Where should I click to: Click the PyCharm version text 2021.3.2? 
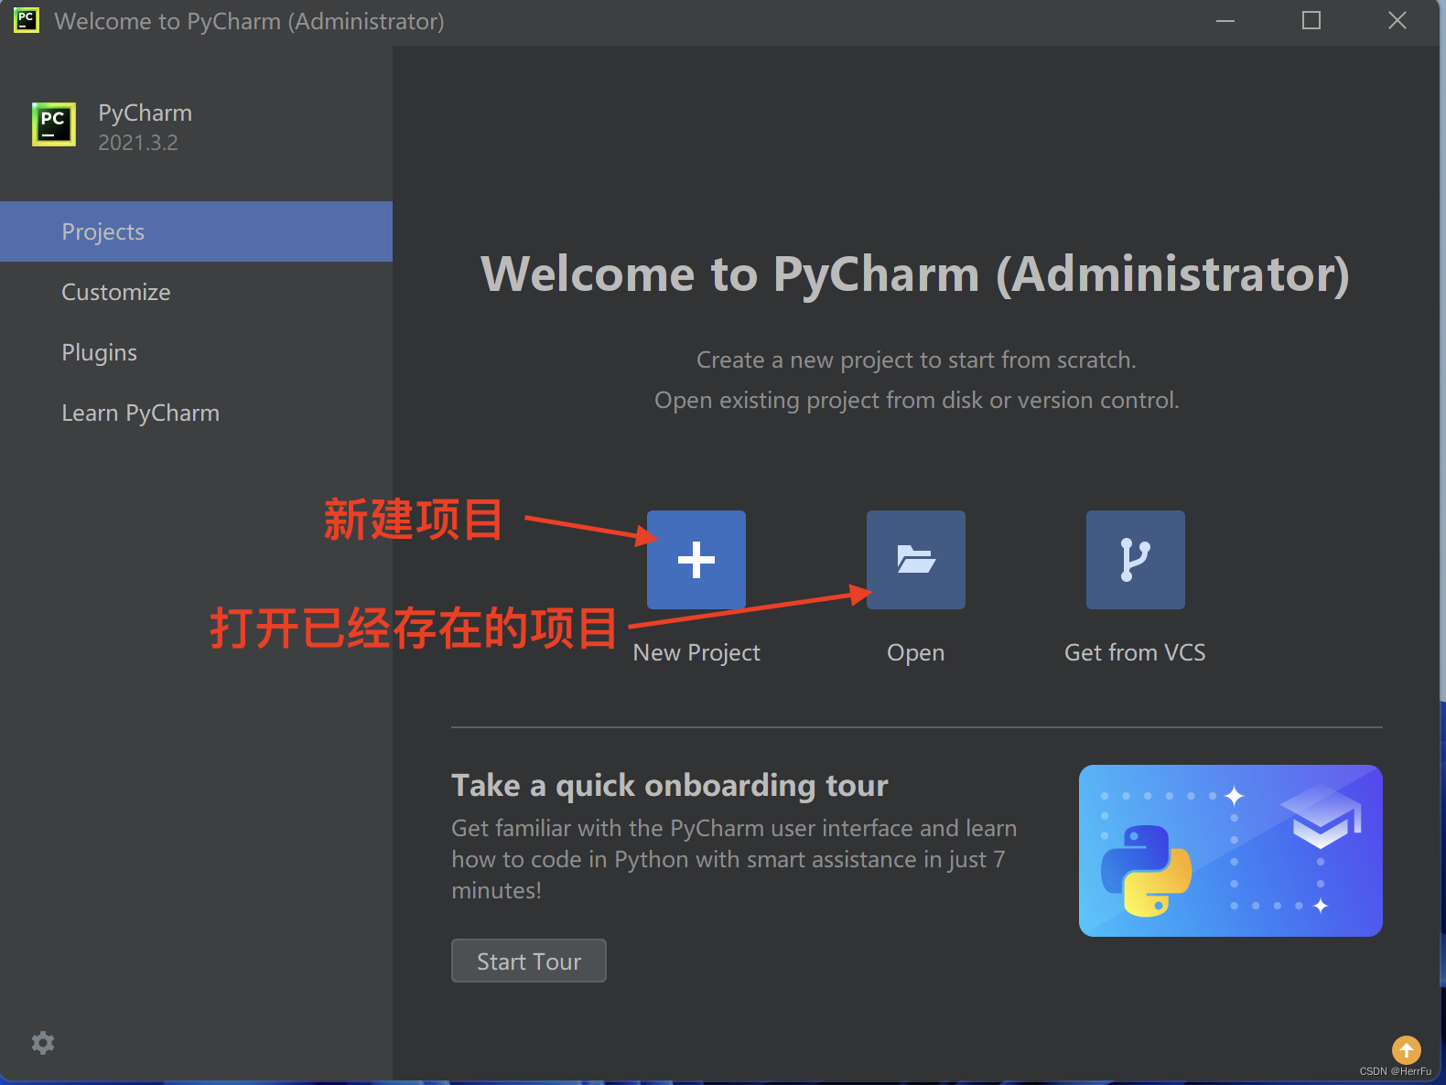pos(138,143)
